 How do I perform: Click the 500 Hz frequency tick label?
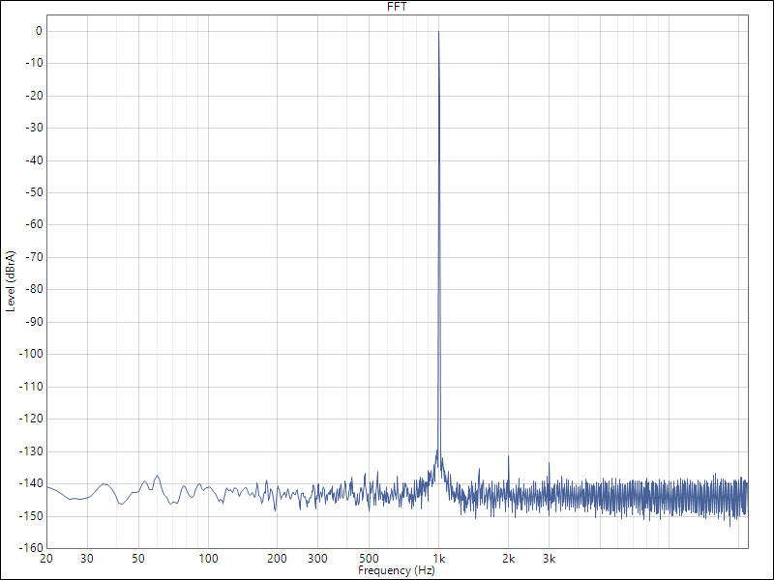(369, 559)
